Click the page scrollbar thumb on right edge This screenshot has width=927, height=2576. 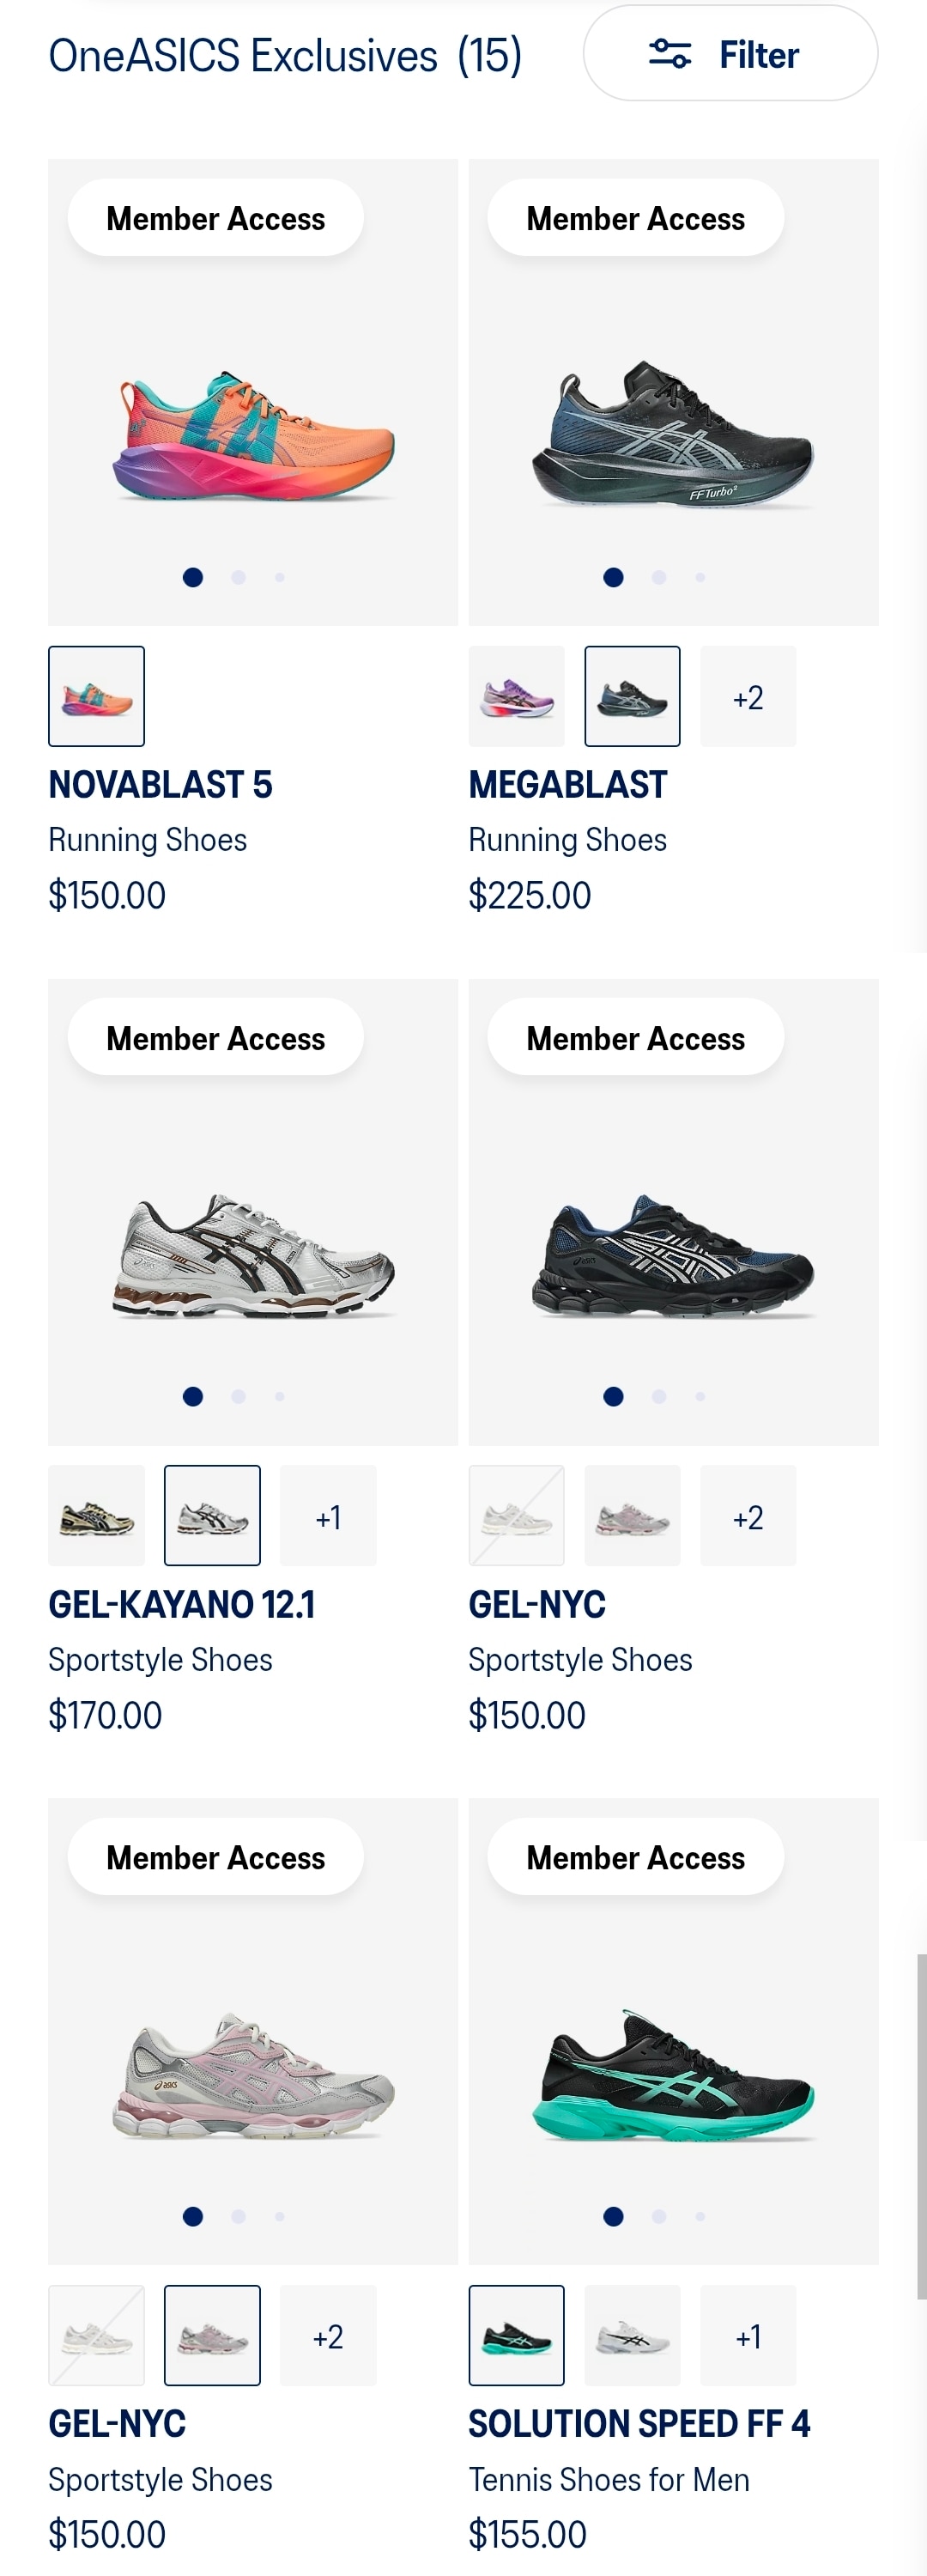921,2125
